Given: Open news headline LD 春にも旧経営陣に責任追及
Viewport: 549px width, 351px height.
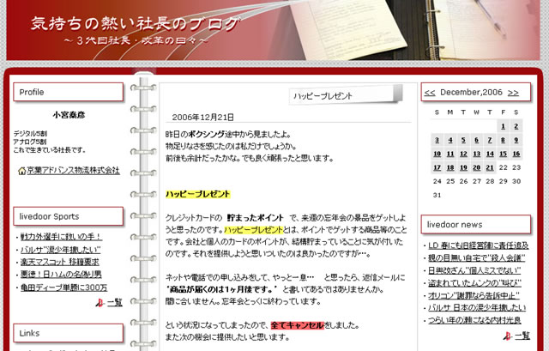Looking at the screenshot, I should (x=479, y=245).
